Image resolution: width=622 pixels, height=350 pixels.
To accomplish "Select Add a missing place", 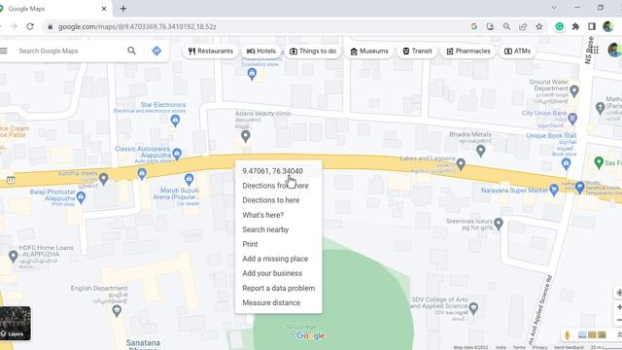I will click(279, 259).
